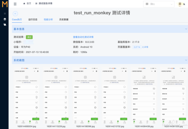Click the orange M logo
Image resolution: width=188 pixels, height=129 pixels.
(5, 4)
